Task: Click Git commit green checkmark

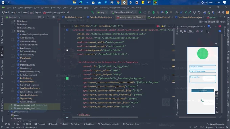Action: (186, 12)
